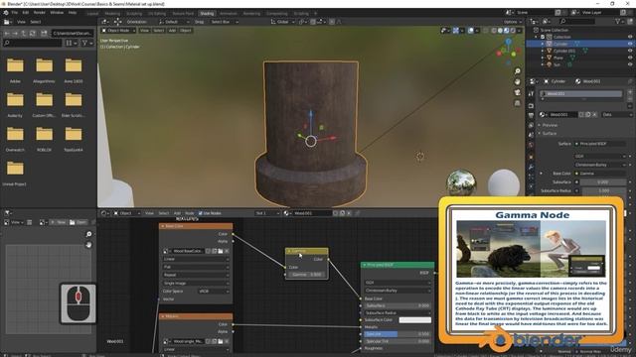Toggle X-ray viewport mode icon
The image size is (636, 357).
tap(486, 31)
